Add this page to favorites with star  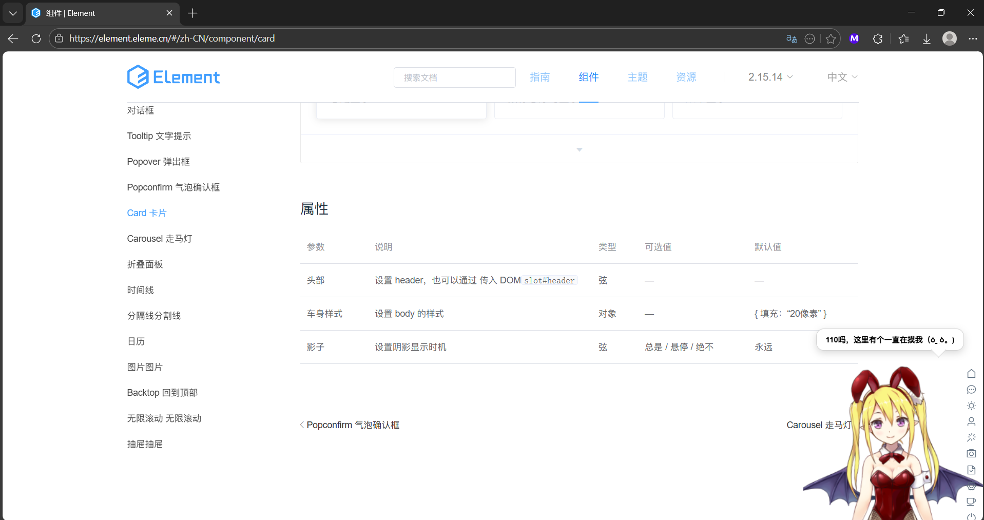831,38
